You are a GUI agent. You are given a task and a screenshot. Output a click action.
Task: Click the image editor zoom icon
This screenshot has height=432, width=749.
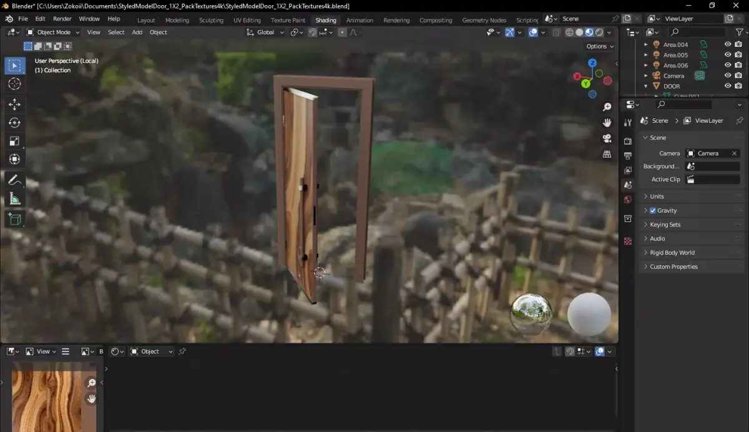[92, 383]
